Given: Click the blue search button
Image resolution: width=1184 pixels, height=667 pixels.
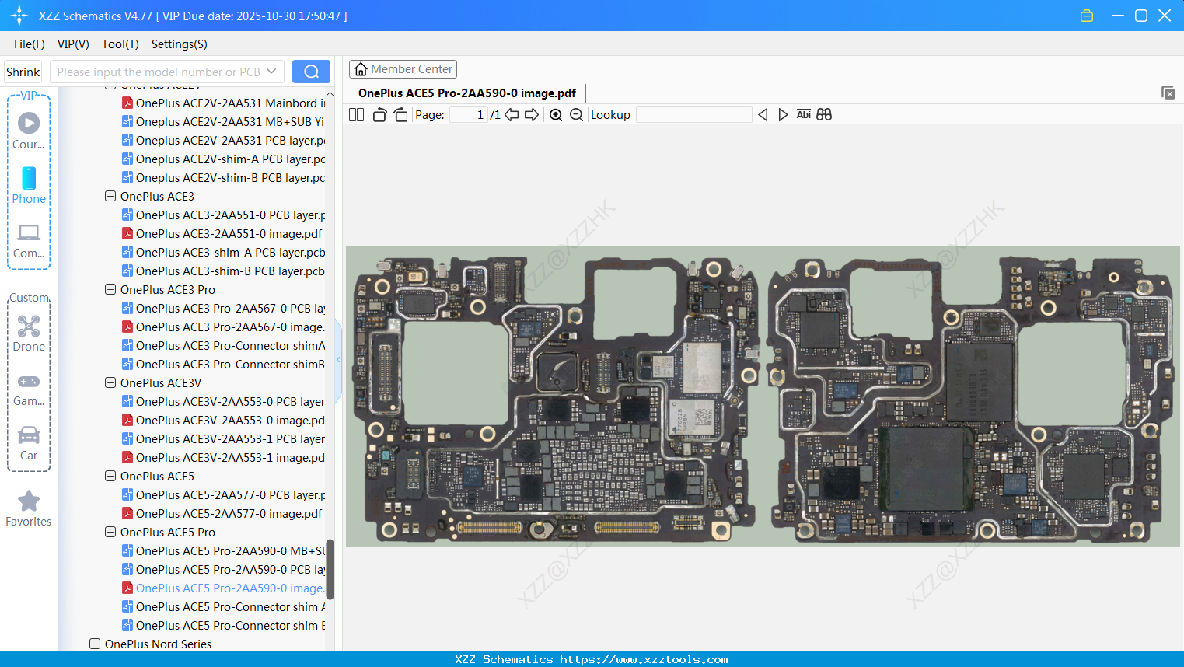Looking at the screenshot, I should [x=311, y=72].
